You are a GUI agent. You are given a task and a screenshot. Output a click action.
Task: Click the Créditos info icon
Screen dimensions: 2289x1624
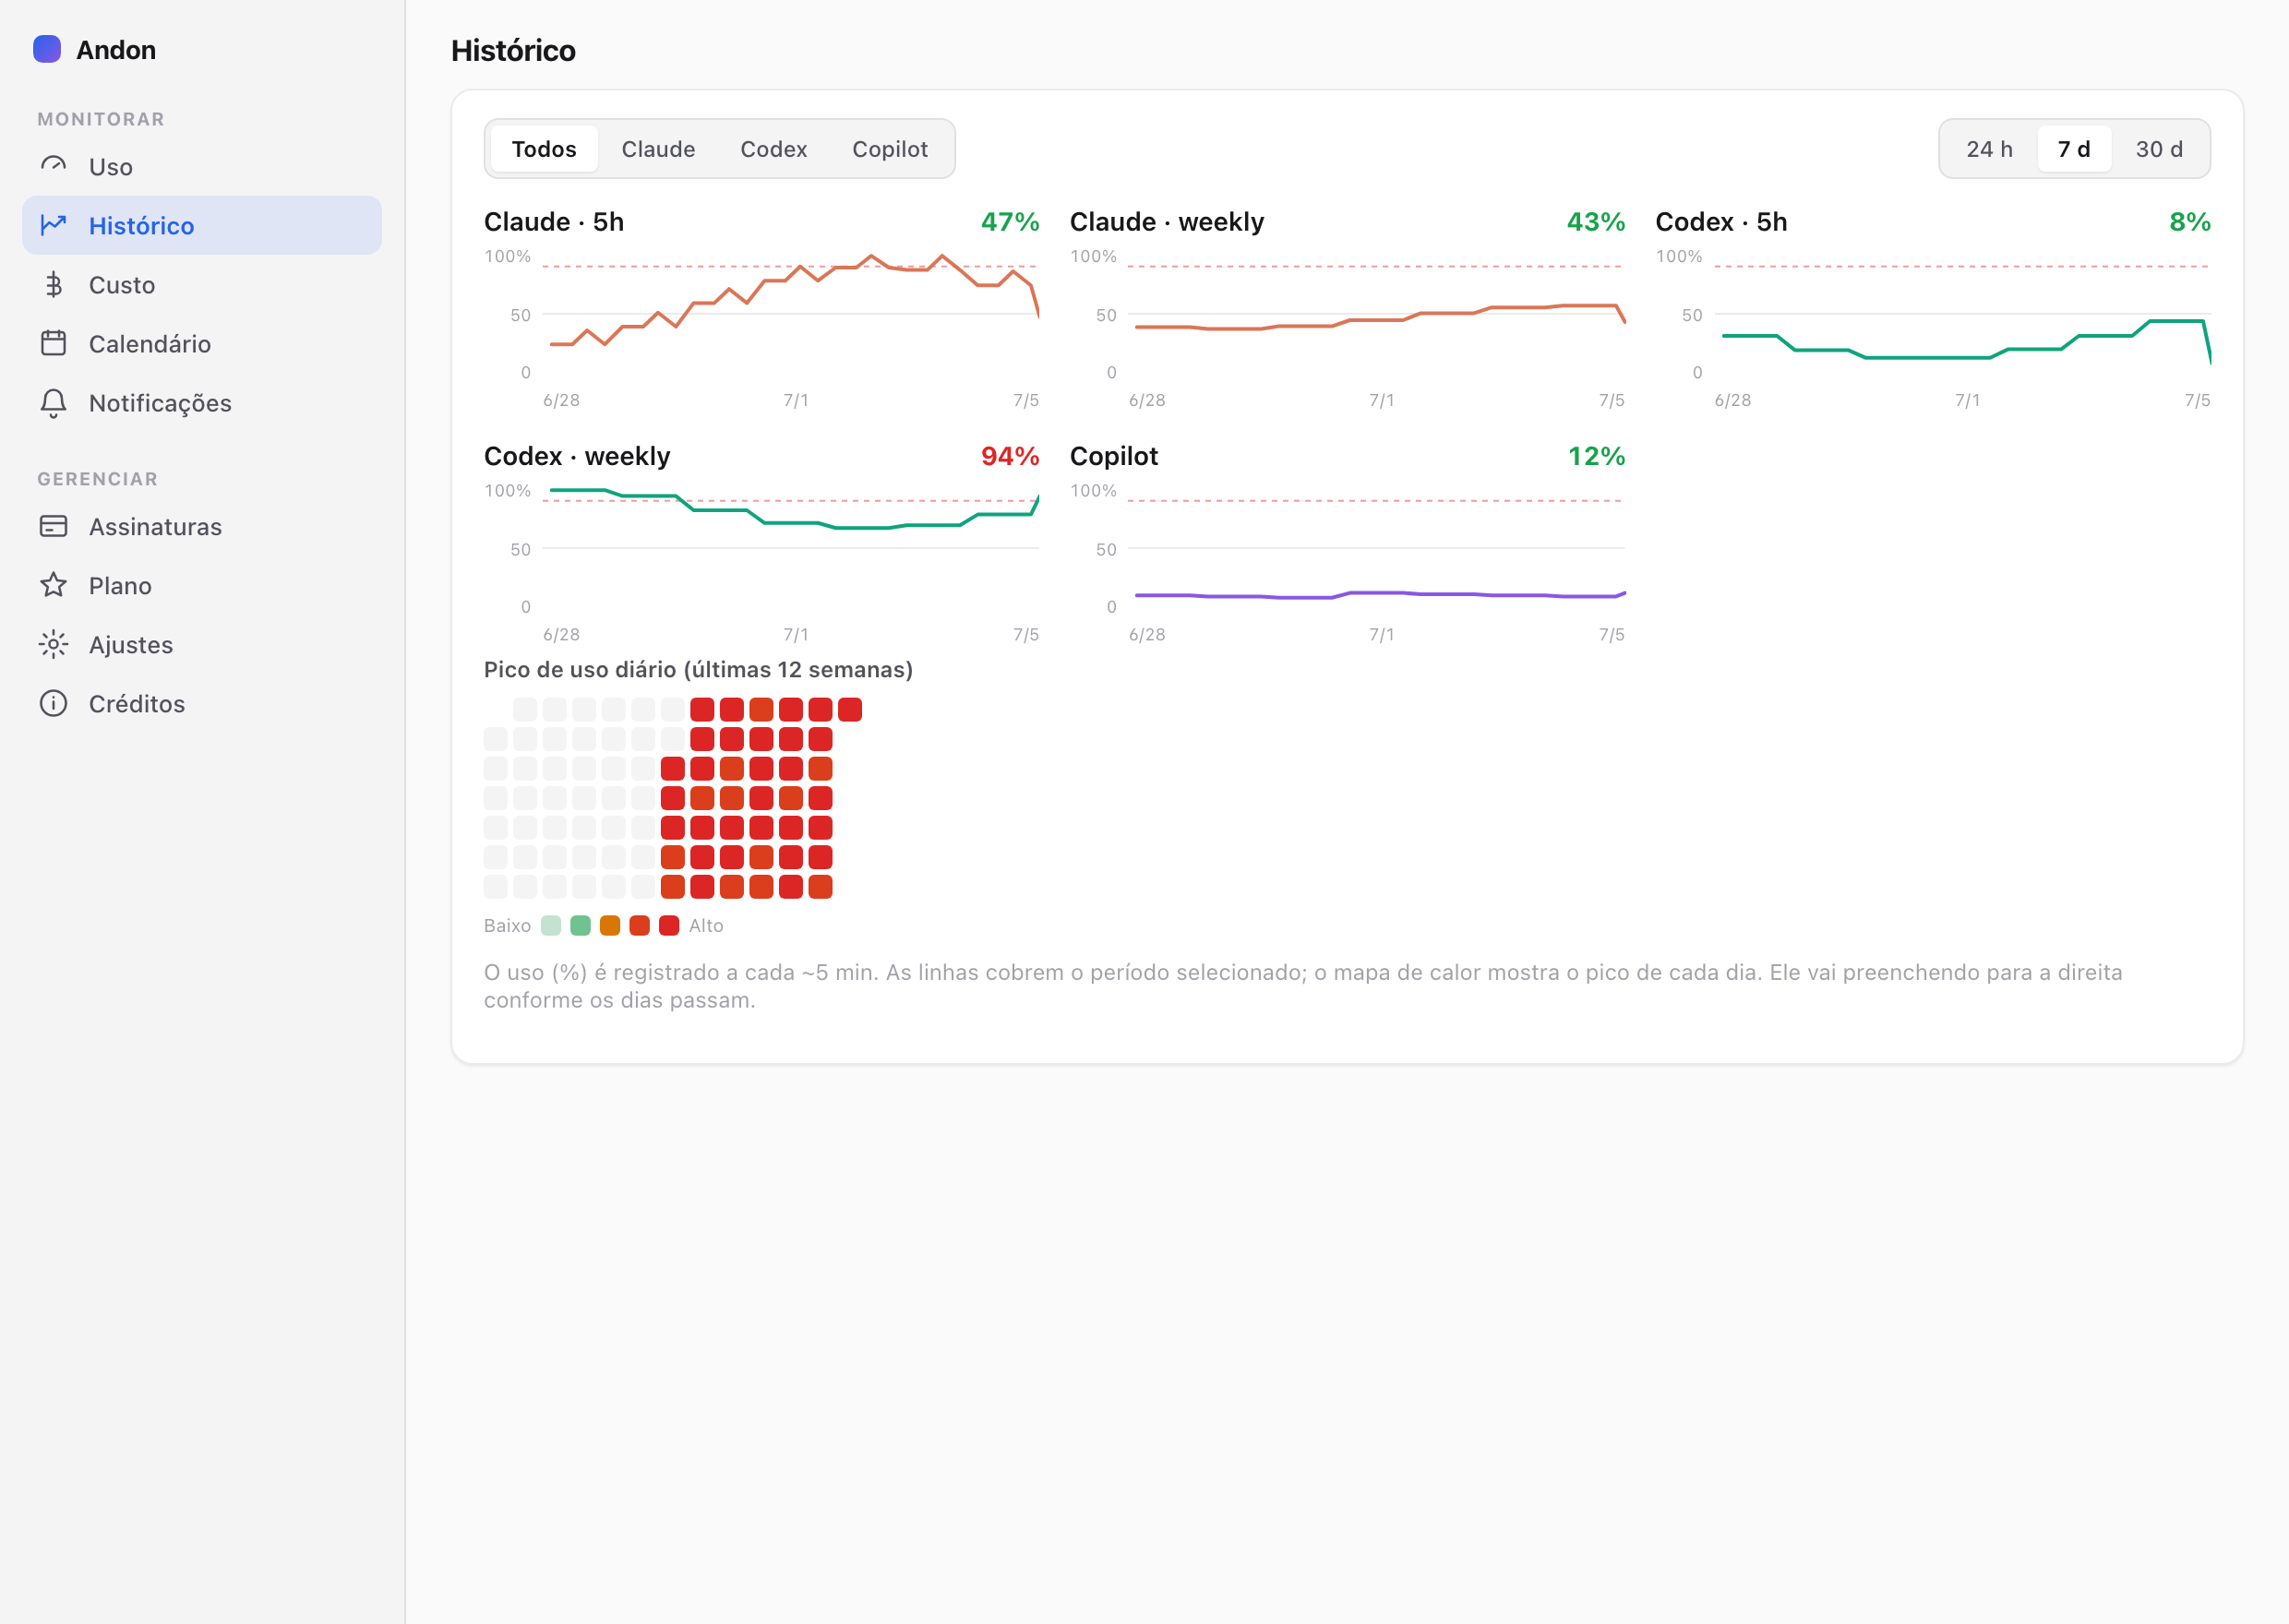click(x=53, y=703)
